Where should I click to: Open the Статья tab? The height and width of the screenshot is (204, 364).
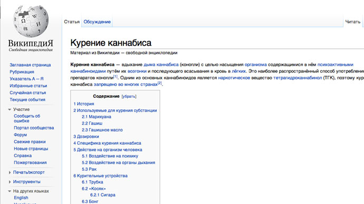click(x=72, y=22)
